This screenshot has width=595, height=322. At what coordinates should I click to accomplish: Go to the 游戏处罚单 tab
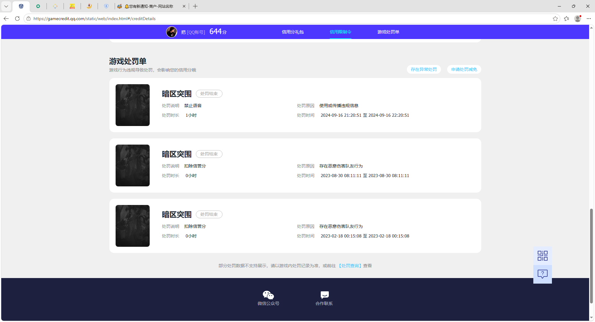[x=388, y=32]
